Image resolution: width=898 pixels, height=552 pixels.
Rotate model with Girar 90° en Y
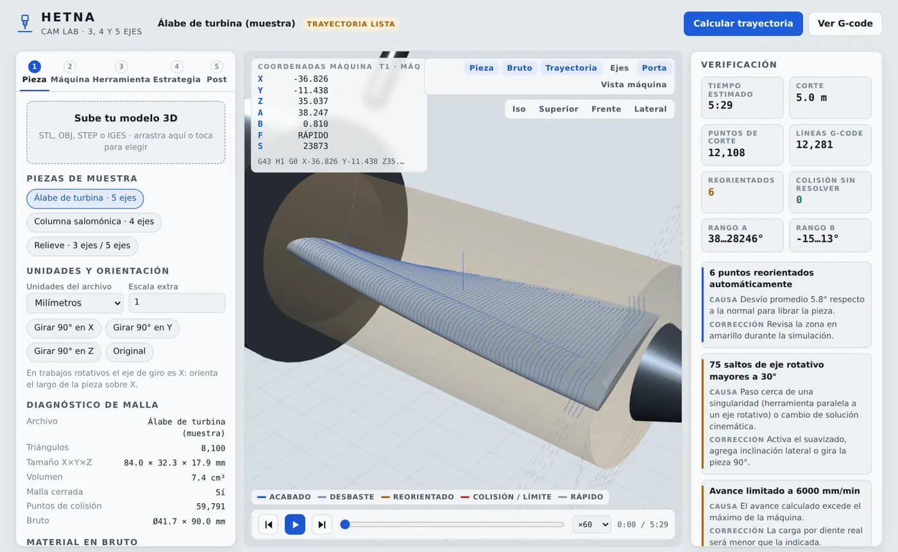pos(142,328)
